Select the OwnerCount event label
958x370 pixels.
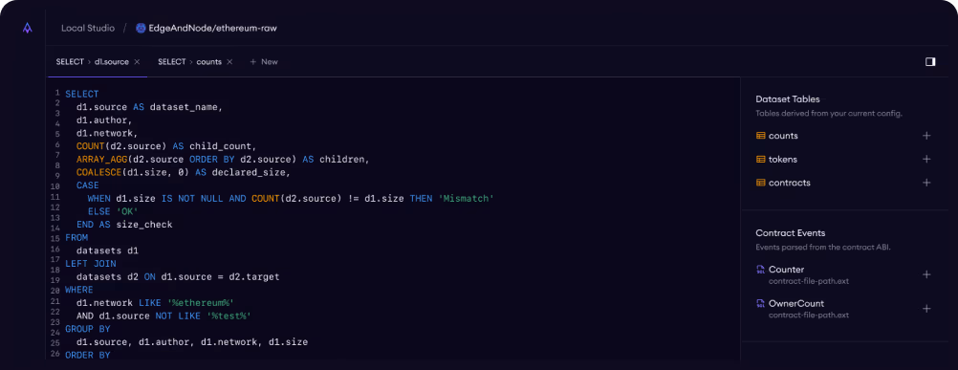pyautogui.click(x=796, y=303)
